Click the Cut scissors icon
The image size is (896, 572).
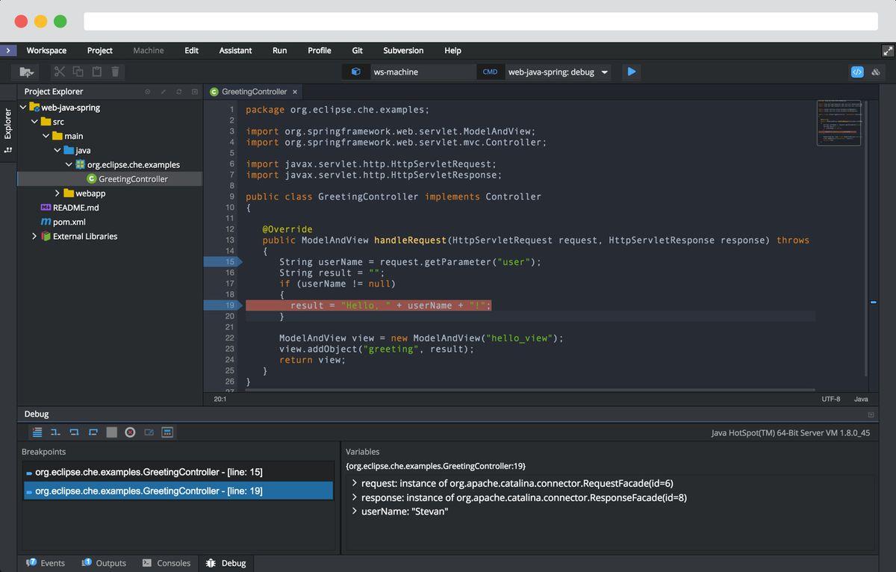click(59, 72)
